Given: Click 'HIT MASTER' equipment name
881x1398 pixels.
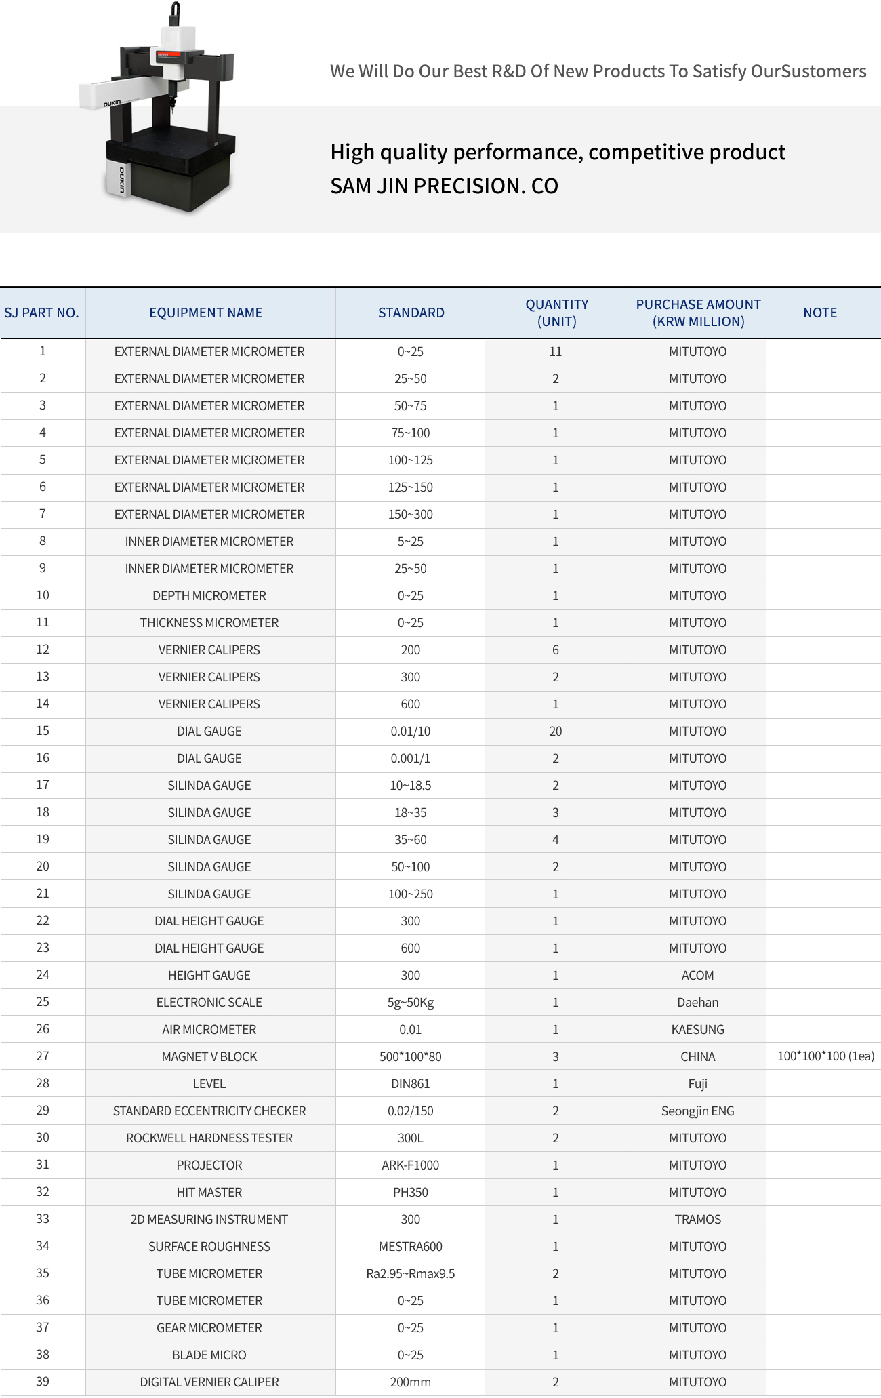Looking at the screenshot, I should (x=209, y=1192).
